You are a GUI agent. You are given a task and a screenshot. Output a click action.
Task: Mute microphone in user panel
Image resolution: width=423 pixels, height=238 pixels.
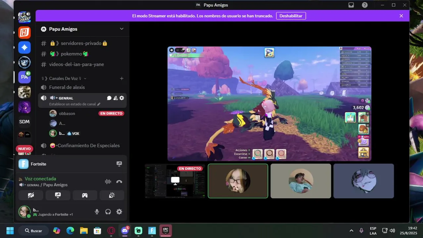97,212
